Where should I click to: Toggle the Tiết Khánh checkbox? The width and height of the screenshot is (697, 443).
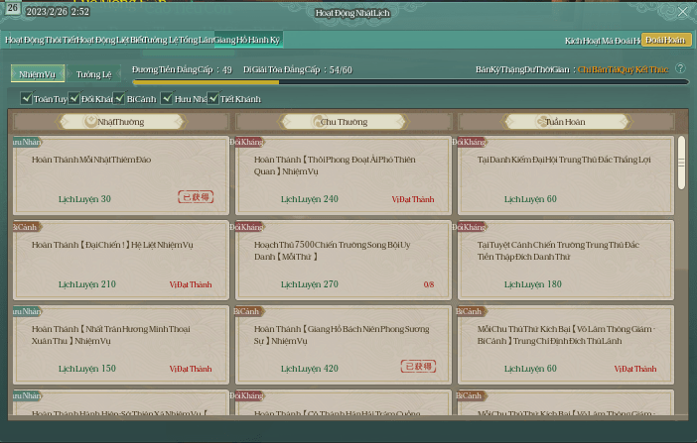[x=212, y=98]
